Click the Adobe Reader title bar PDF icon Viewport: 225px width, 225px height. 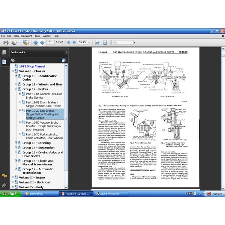coord(2,31)
